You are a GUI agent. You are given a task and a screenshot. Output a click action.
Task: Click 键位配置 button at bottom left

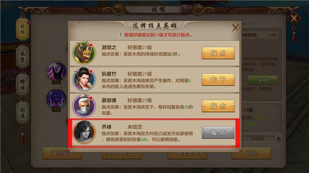62,153
